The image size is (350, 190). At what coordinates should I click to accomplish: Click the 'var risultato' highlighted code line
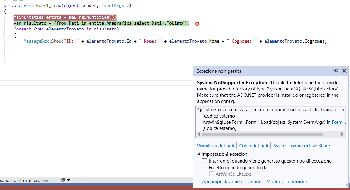(101, 23)
